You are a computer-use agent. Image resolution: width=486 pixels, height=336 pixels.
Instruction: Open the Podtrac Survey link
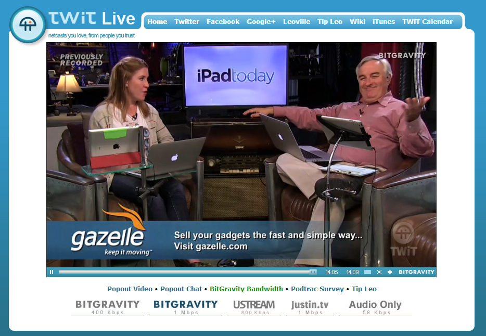pyautogui.click(x=317, y=289)
